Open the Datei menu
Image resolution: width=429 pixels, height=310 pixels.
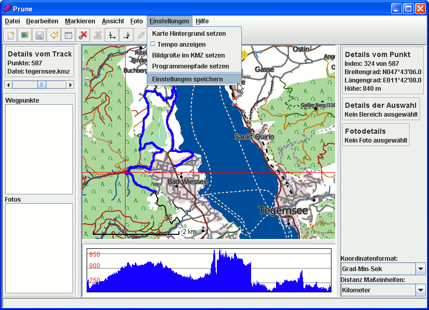click(x=12, y=21)
